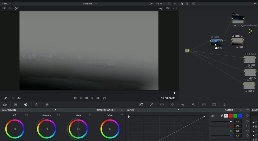Viewport: 258px width, 141px height.
Task: Open the Camera Raw palette
Action: tap(5, 105)
